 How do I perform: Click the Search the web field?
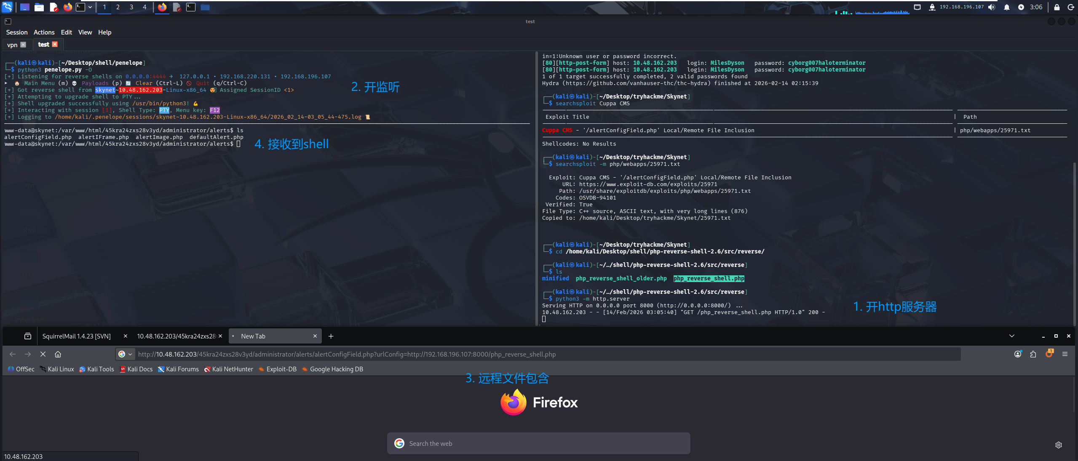[538, 443]
